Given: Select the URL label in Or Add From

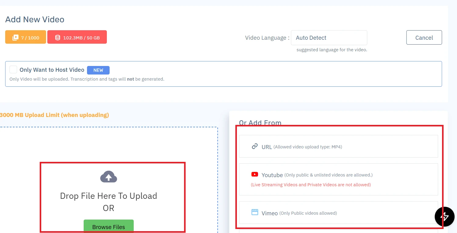Looking at the screenshot, I should 267,147.
